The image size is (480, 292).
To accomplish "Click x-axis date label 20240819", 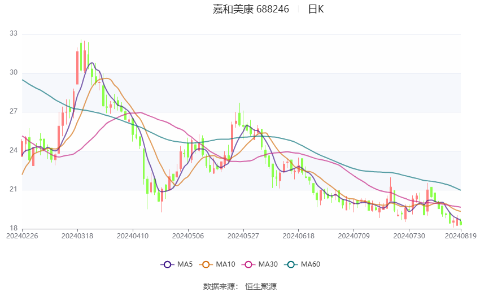I will coord(461,236).
